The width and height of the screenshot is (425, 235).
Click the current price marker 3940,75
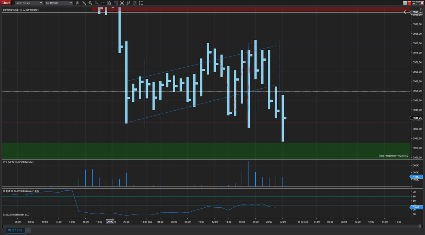tap(417, 118)
